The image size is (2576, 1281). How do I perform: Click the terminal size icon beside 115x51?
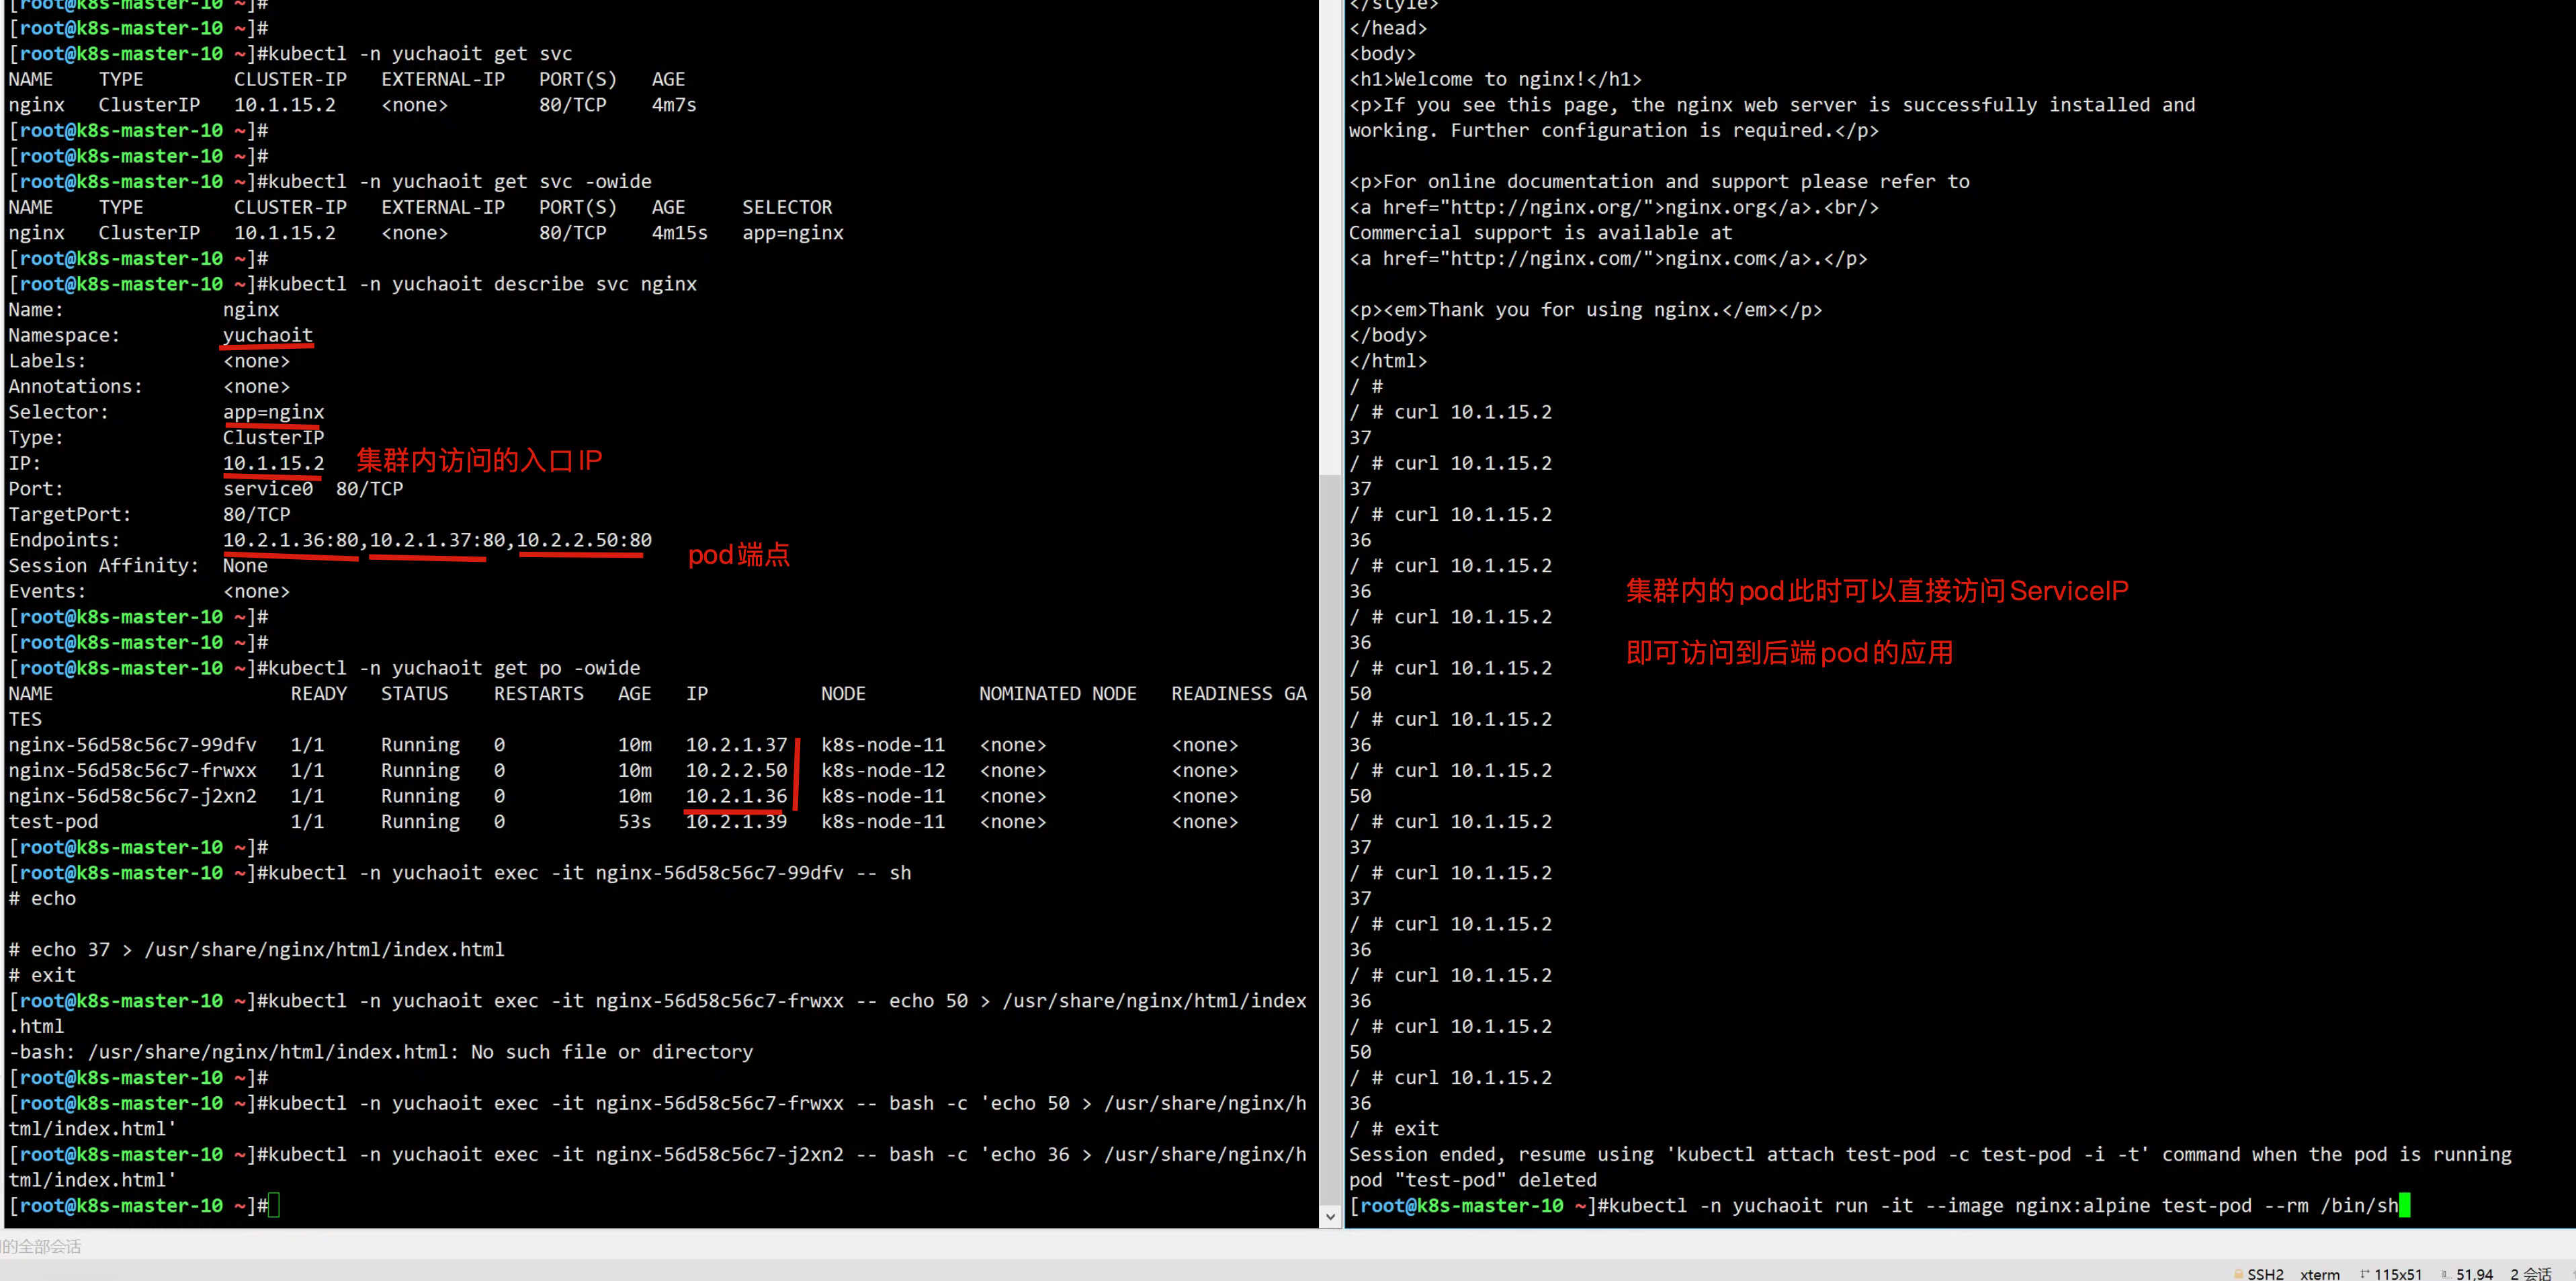click(2364, 1273)
